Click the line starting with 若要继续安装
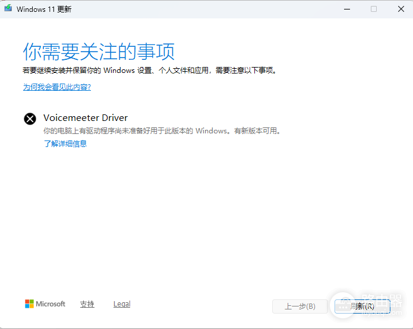The image size is (413, 329). pos(149,71)
